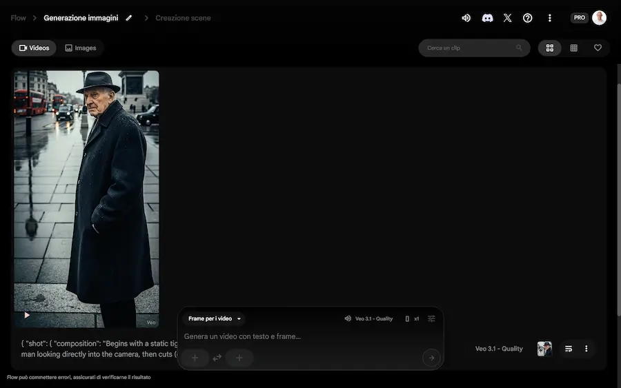Select the Videos tab
This screenshot has width=621, height=388.
tap(34, 48)
